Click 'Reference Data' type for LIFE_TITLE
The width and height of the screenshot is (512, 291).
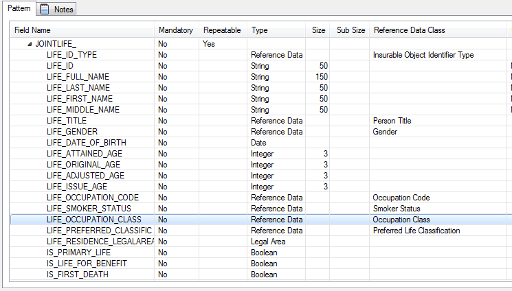click(276, 121)
